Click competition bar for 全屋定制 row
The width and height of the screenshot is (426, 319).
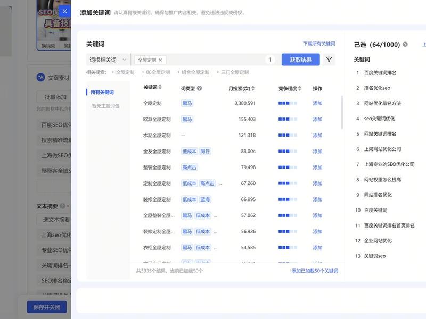point(288,103)
